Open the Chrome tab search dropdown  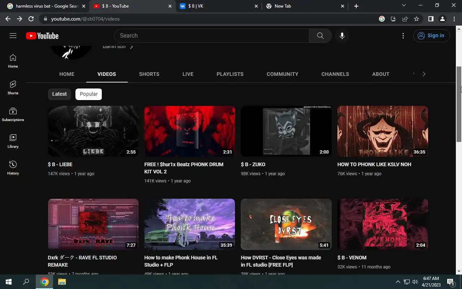(404, 5)
